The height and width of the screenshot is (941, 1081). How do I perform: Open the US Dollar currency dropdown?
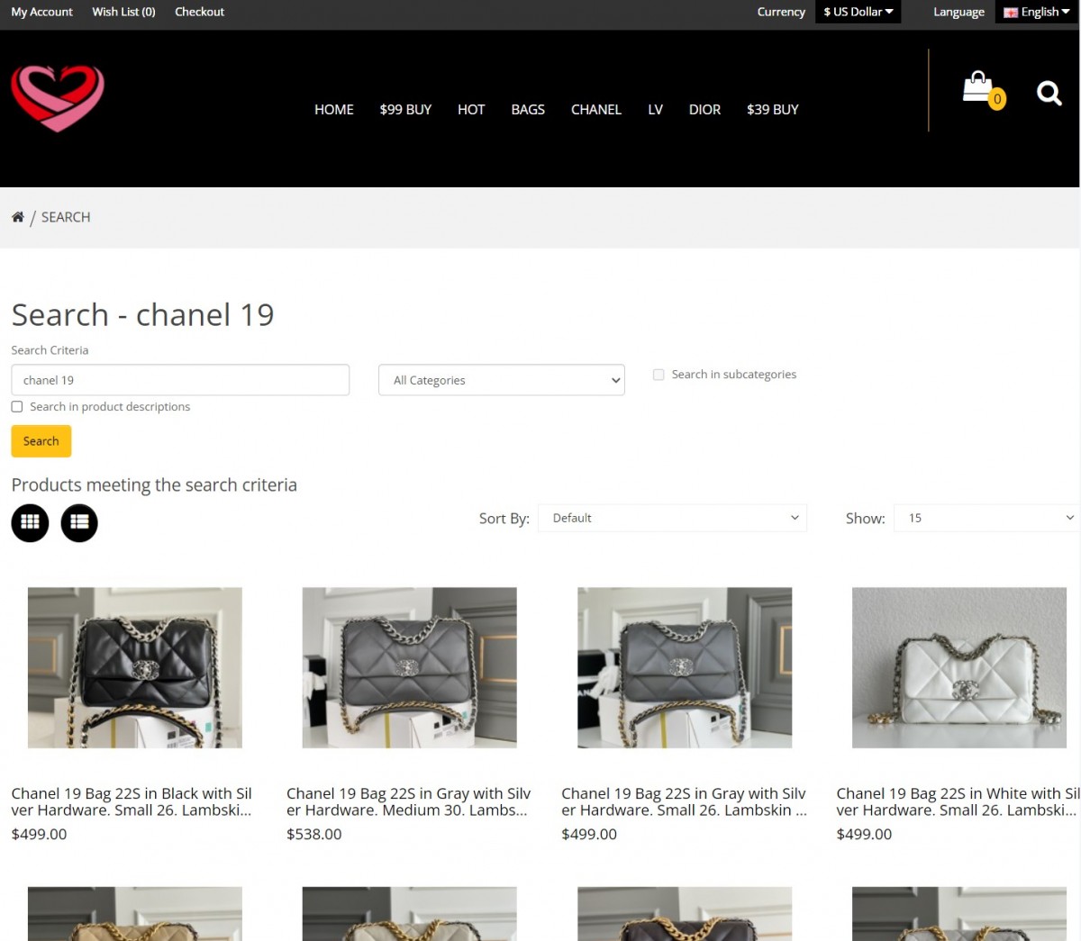tap(858, 12)
